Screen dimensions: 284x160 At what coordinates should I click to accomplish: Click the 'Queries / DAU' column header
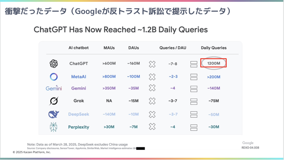point(173,48)
